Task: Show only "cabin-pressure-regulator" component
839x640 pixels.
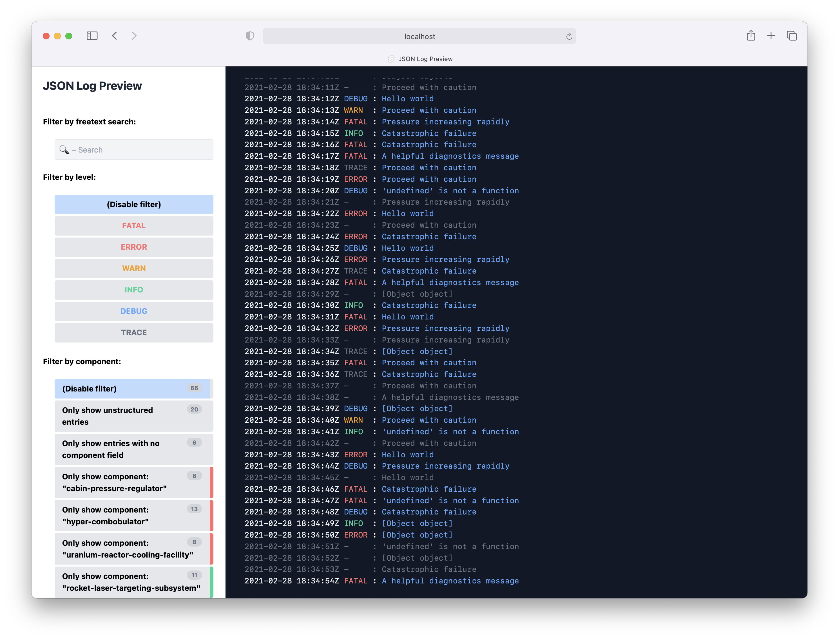Action: (x=132, y=482)
